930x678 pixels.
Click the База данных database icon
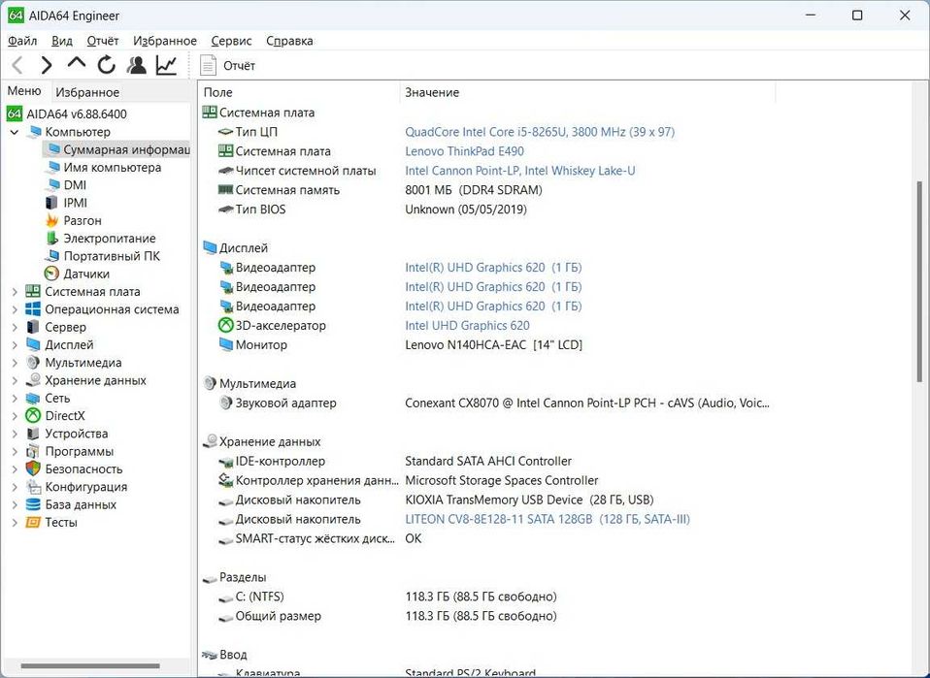[33, 504]
